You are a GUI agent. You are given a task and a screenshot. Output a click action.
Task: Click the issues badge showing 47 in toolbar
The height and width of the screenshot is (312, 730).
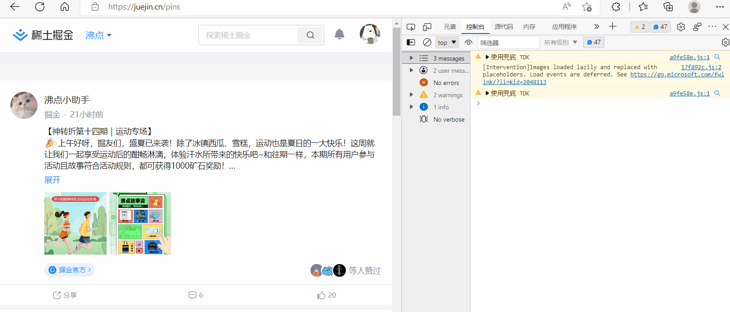[660, 27]
